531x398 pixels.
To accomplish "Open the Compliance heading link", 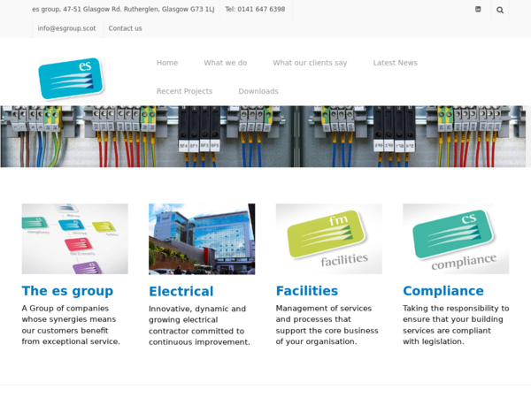I will click(x=443, y=291).
